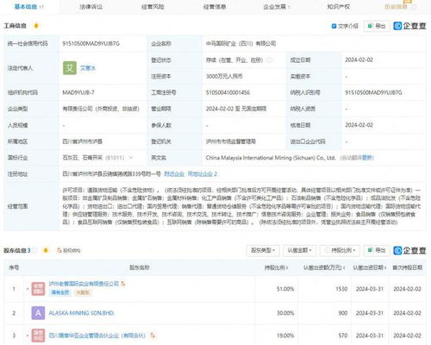
Task: Open the 股权结构 link
Action: point(69,251)
